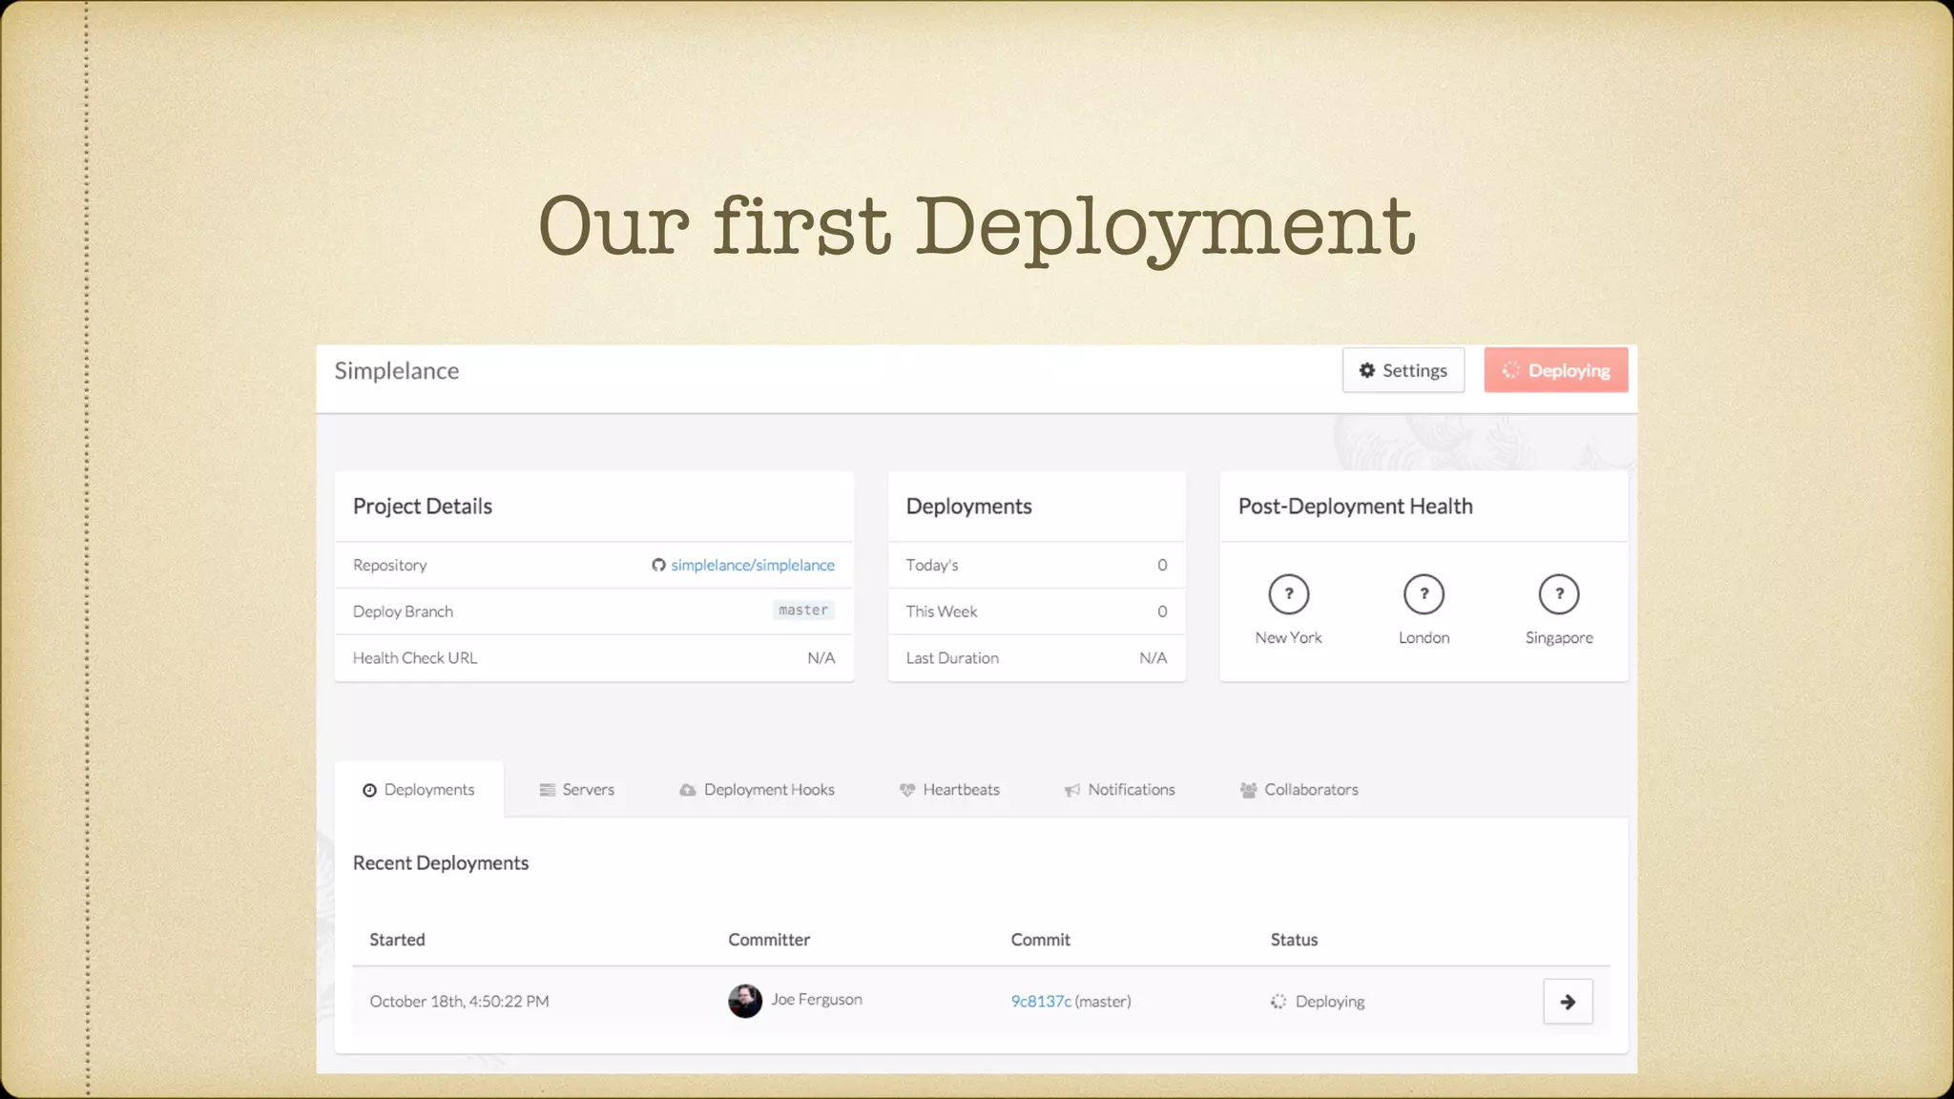Click the Started column header
This screenshot has width=1954, height=1099.
click(x=397, y=940)
